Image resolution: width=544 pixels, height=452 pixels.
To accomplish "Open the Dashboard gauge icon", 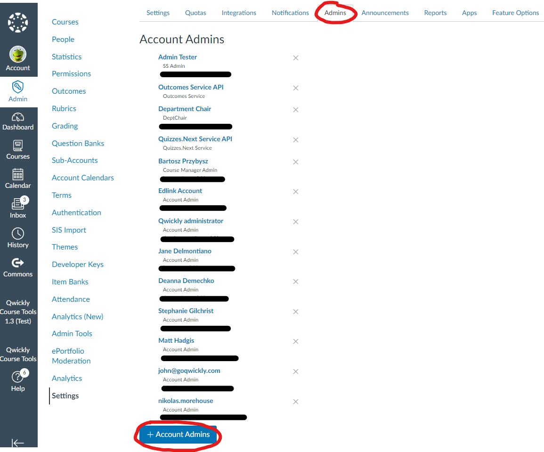I will 18,117.
